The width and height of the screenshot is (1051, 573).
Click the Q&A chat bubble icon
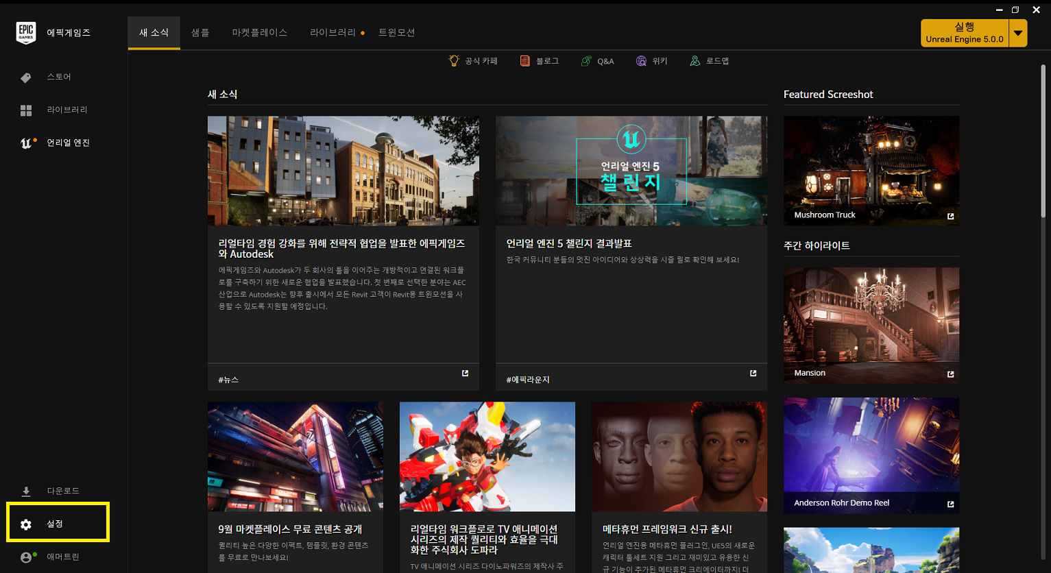coord(586,61)
